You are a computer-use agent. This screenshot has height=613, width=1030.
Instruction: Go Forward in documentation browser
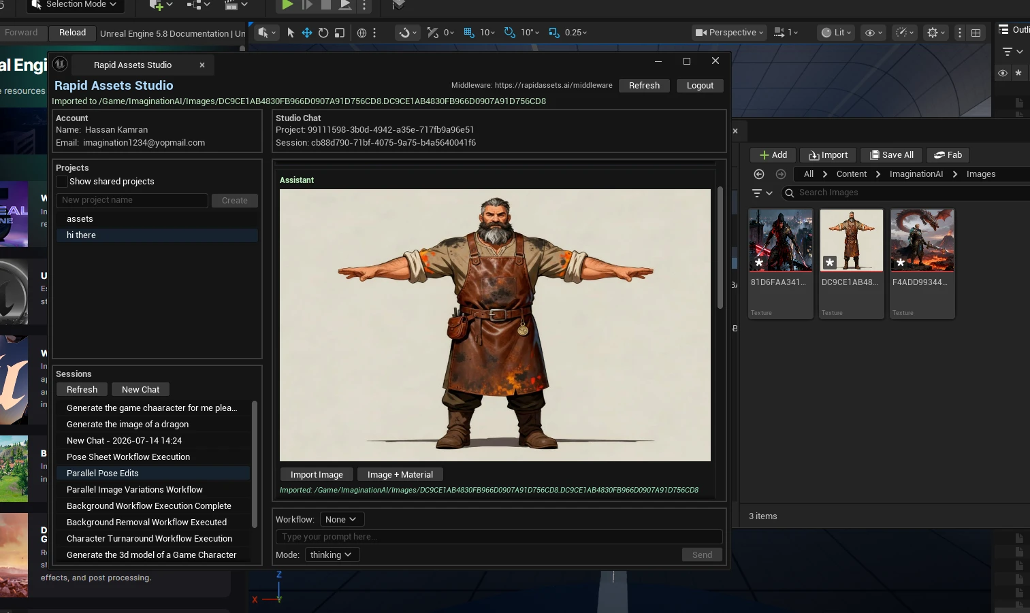(21, 33)
